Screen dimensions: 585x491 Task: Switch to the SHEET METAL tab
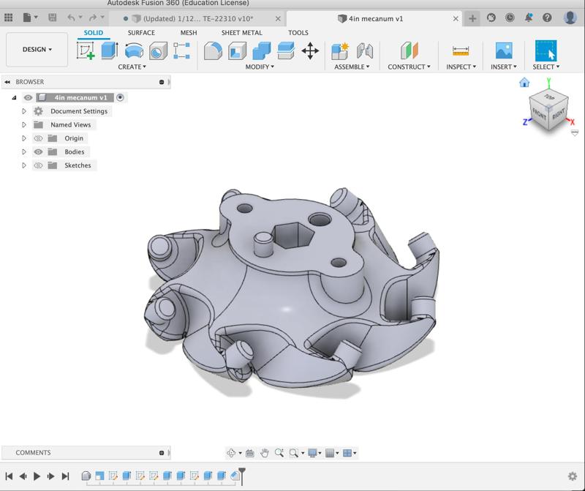coord(242,32)
